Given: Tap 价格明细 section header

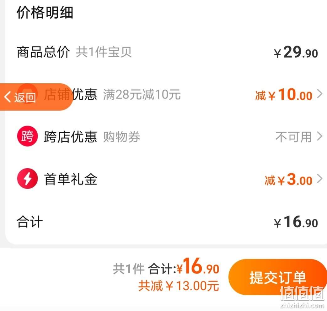Looking at the screenshot, I should coord(45,13).
